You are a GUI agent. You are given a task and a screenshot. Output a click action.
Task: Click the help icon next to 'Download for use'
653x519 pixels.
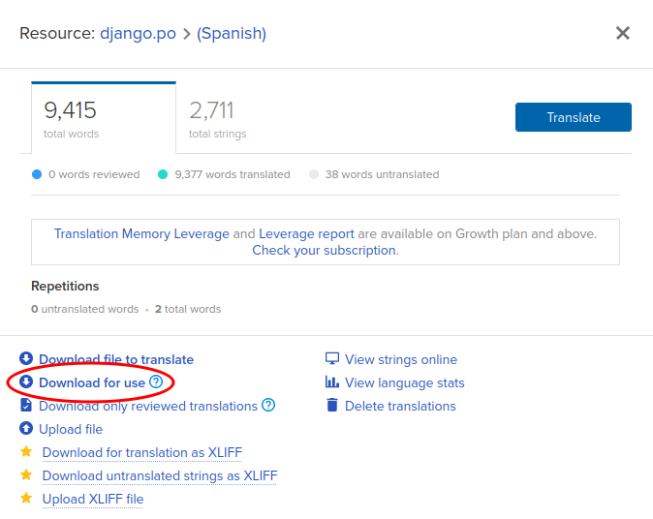156,382
